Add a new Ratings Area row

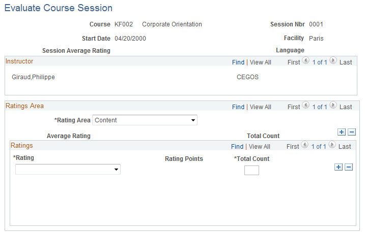click(x=342, y=132)
